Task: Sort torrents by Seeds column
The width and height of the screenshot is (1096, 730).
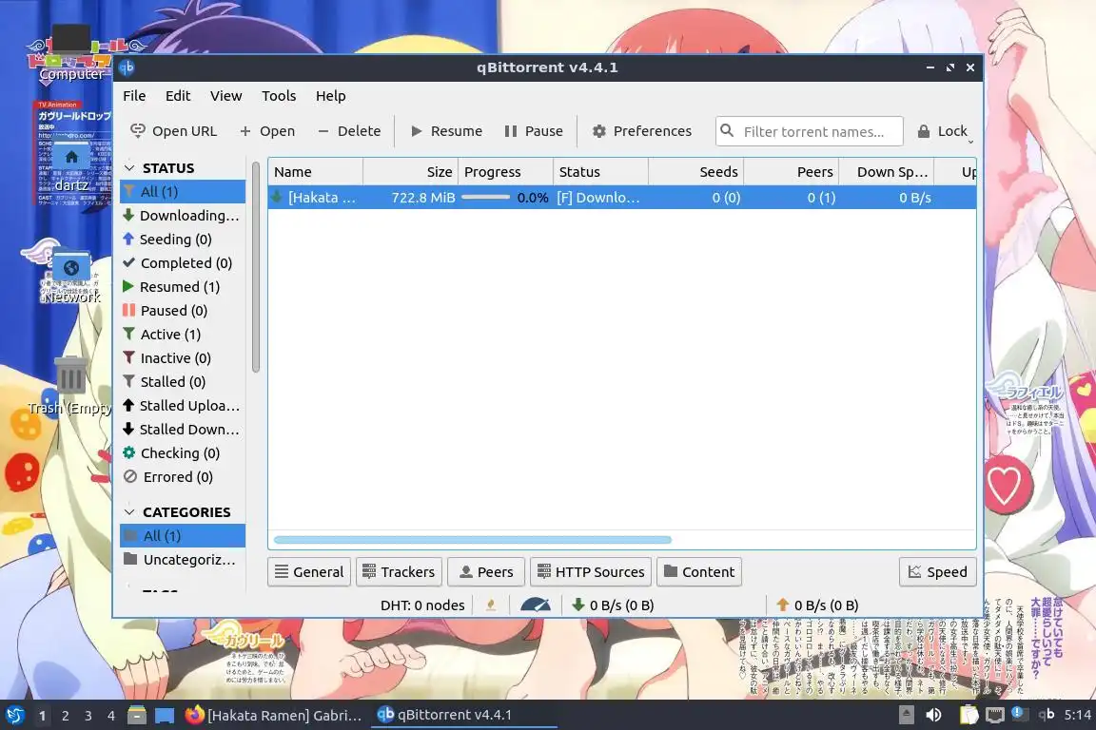Action: (x=695, y=172)
